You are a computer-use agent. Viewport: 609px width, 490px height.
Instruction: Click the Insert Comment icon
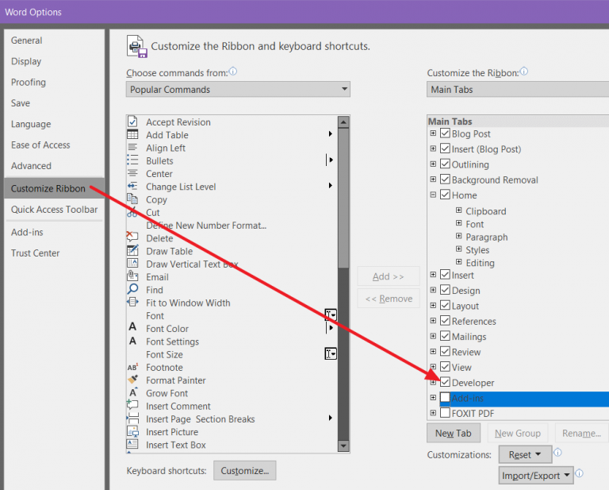click(132, 404)
